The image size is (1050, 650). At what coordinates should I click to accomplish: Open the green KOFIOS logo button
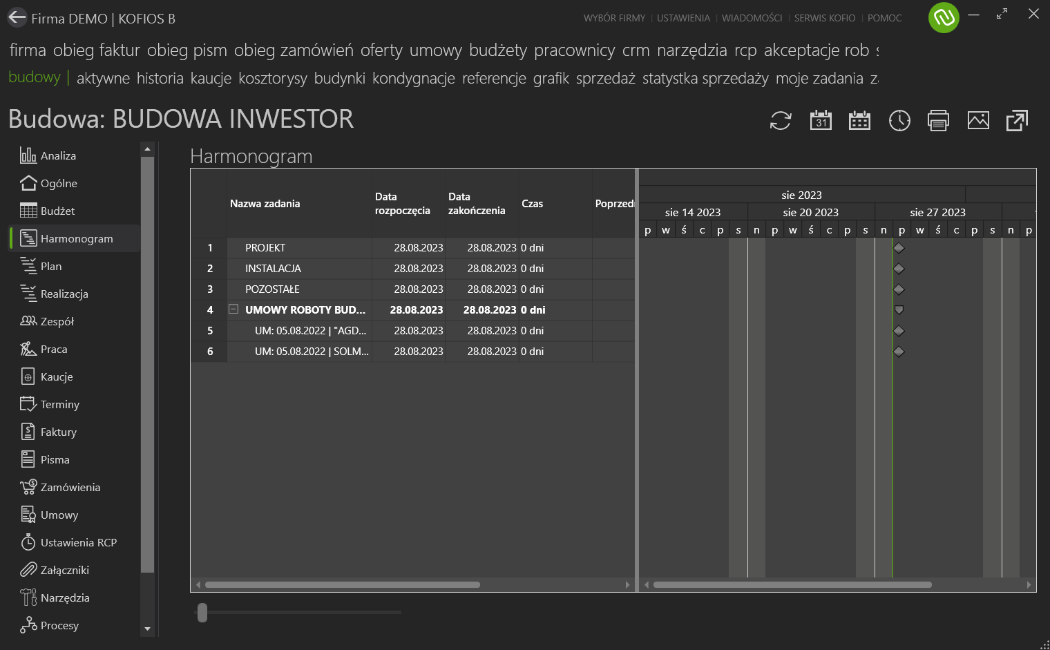click(944, 18)
